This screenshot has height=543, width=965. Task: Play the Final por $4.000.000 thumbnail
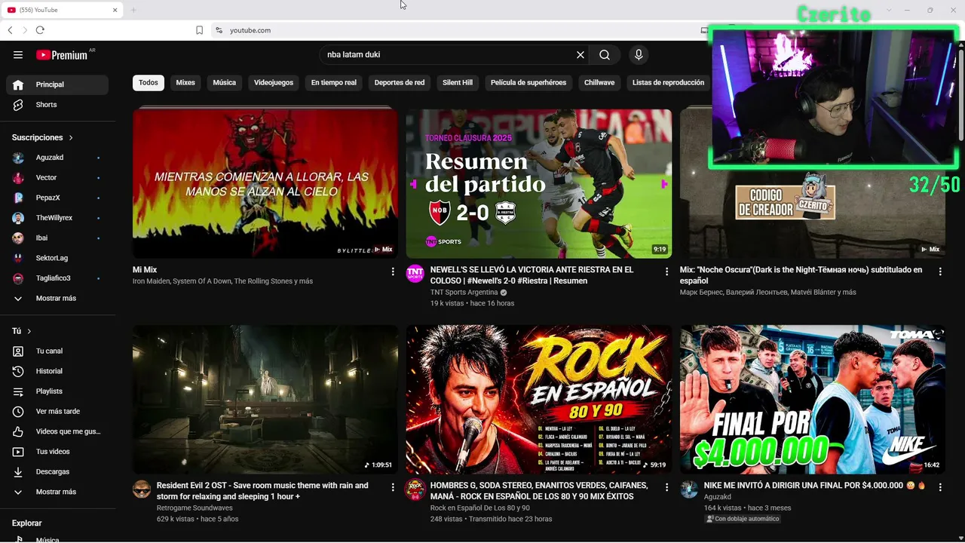(x=813, y=400)
